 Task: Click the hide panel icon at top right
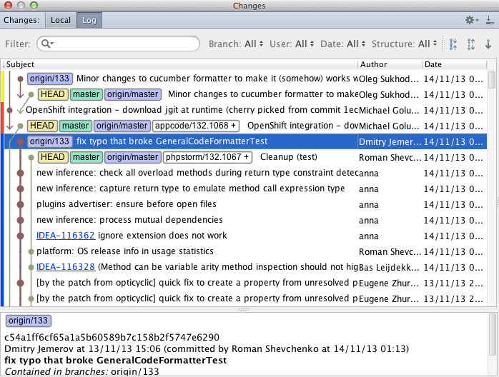click(x=489, y=20)
